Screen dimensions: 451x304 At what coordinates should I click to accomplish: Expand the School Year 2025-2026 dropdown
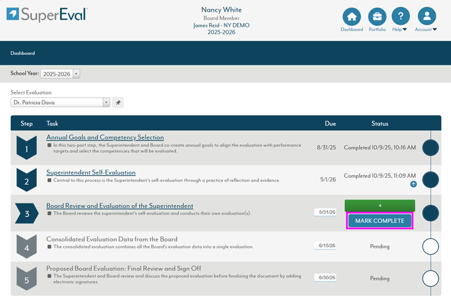(x=76, y=74)
